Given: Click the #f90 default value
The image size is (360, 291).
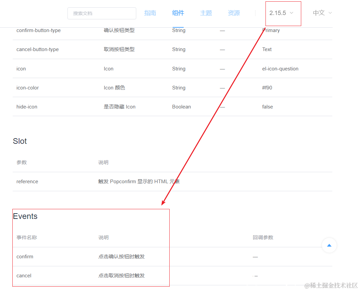Looking at the screenshot, I should click(267, 88).
